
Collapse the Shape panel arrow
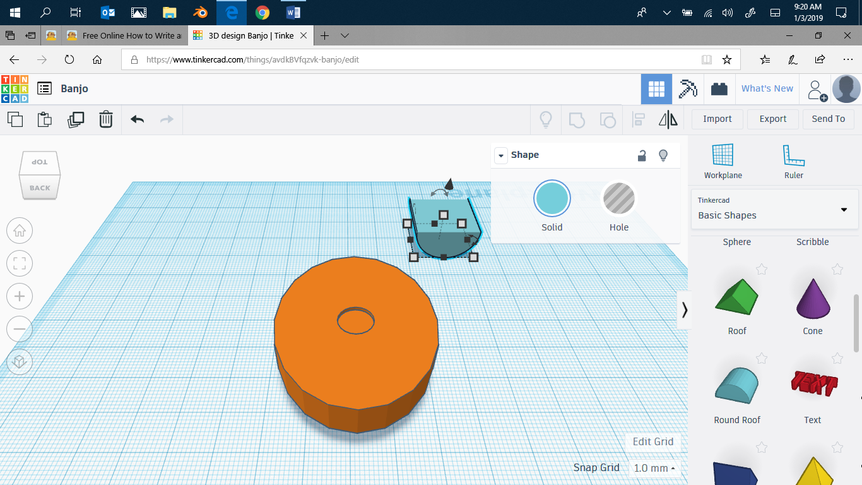click(501, 155)
